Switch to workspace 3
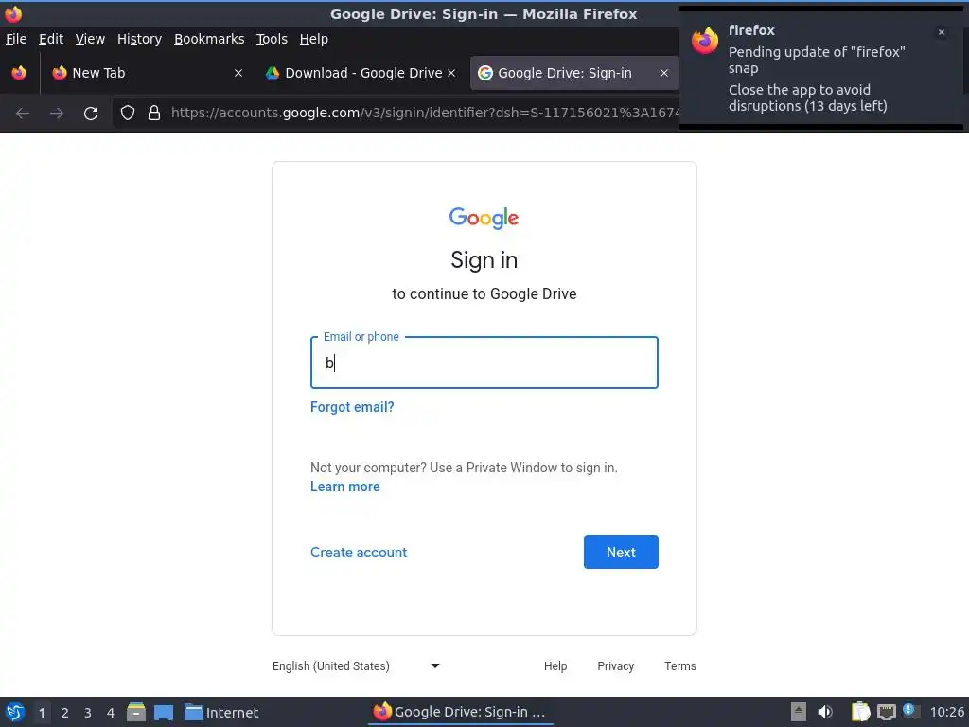The width and height of the screenshot is (969, 727). [x=88, y=713]
